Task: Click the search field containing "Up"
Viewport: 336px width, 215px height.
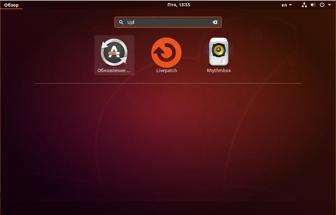Action: [168, 22]
